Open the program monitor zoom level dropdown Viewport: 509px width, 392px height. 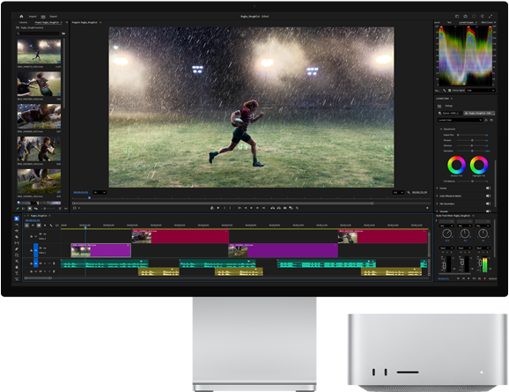[x=100, y=192]
